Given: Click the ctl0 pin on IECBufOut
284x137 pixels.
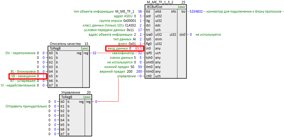Looking at the screenshot, I should click(148, 76).
